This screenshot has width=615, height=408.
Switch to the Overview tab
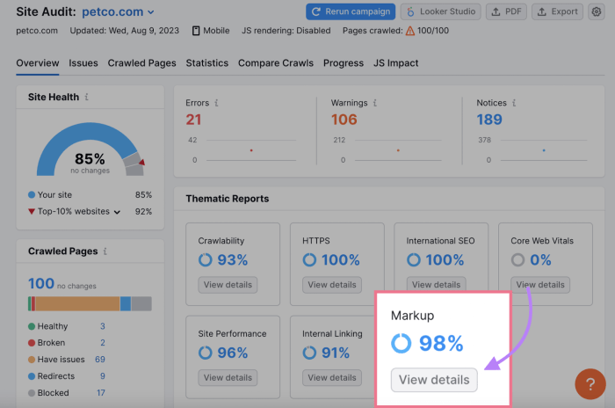38,63
